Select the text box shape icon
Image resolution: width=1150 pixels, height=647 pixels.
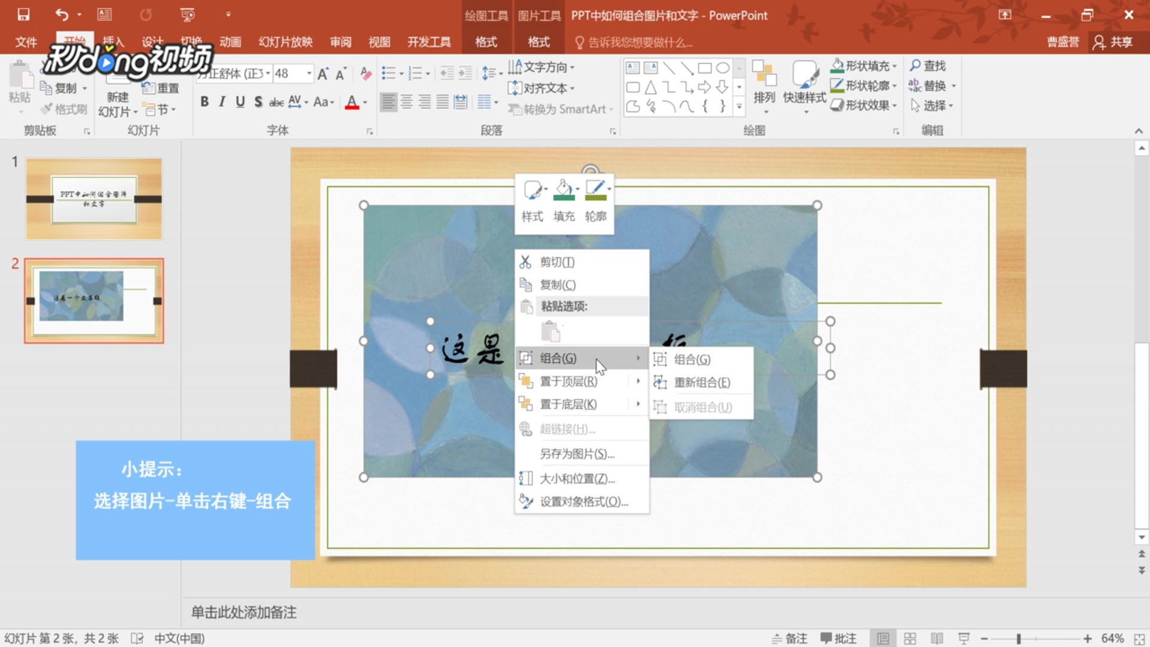(633, 68)
